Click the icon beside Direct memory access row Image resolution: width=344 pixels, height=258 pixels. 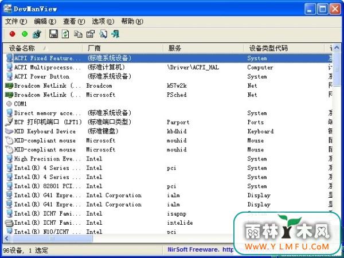click(9, 113)
